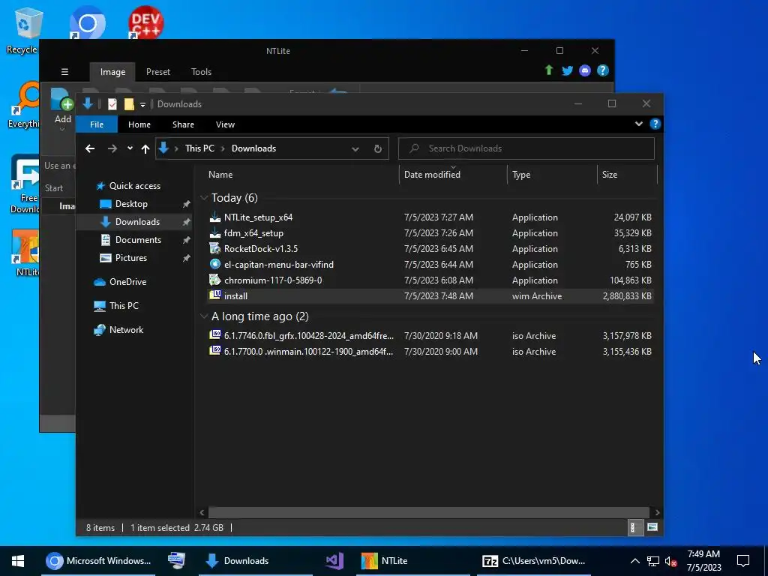Select the install wim archive file

(430, 295)
